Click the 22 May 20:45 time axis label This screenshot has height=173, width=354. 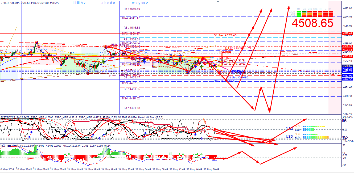click(x=212, y=169)
